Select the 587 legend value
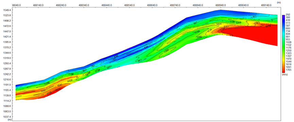294x122 pixels. click(288, 26)
